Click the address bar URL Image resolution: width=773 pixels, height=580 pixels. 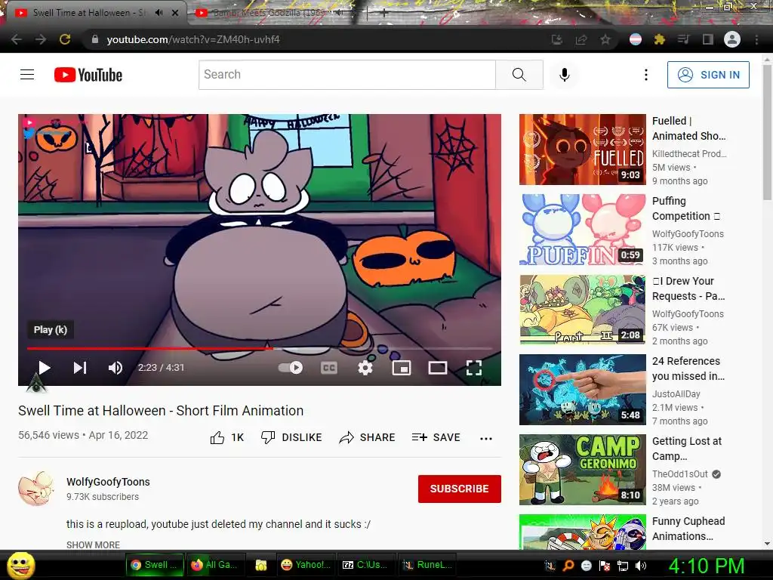tap(193, 39)
